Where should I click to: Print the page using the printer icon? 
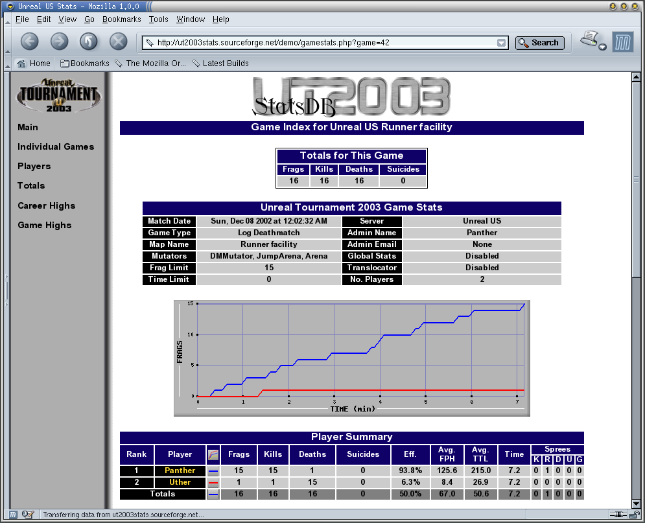590,40
